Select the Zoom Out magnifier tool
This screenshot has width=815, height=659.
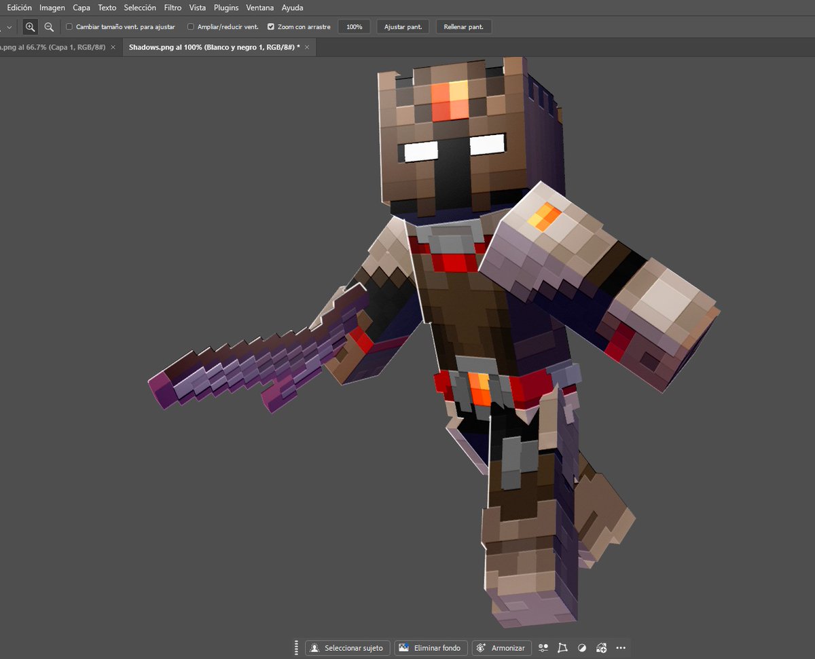[x=49, y=27]
